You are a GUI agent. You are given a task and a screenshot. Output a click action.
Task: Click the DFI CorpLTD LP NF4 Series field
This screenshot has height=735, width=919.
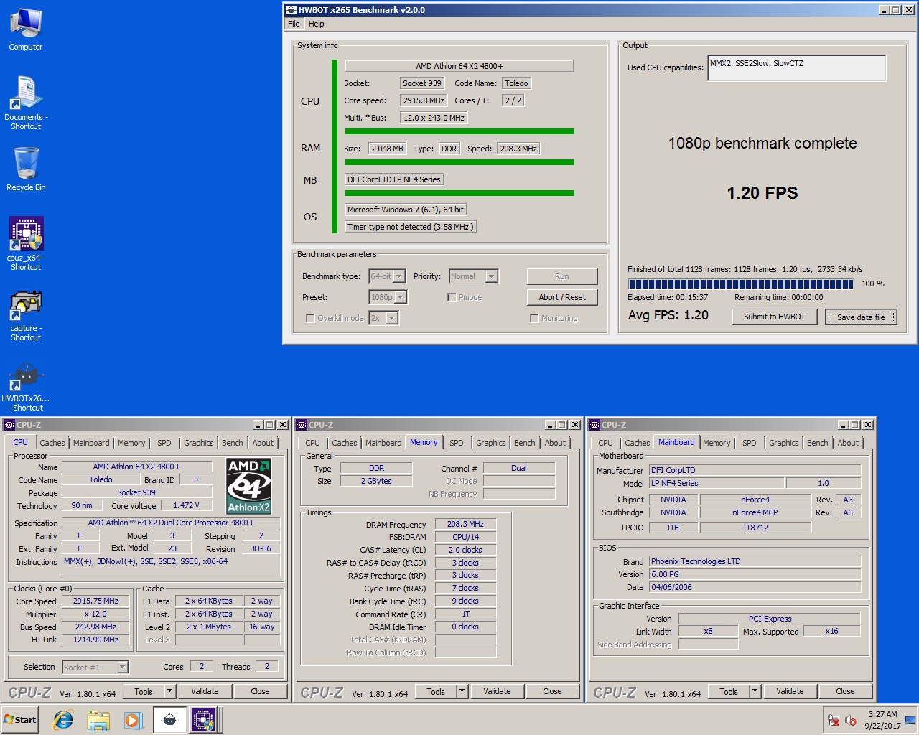[x=394, y=179]
